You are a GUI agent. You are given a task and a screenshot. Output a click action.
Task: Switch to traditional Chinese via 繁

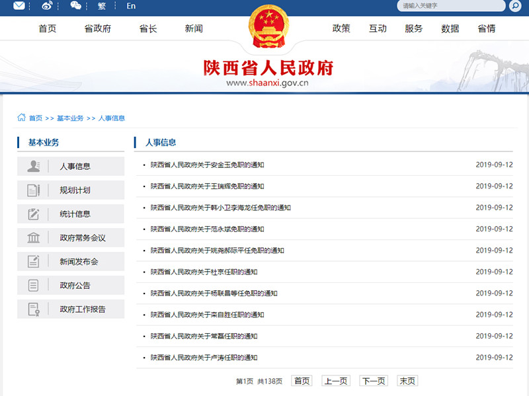click(102, 6)
